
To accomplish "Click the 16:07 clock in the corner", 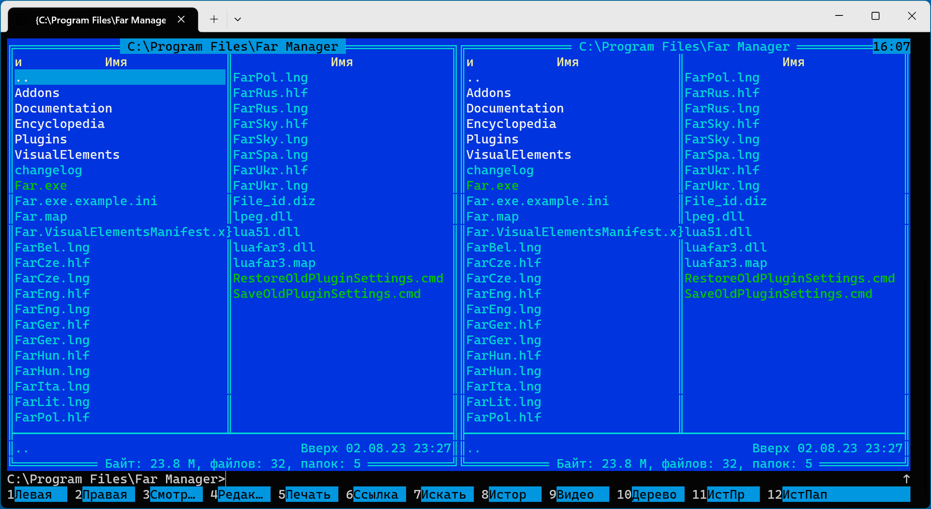I will (x=891, y=46).
